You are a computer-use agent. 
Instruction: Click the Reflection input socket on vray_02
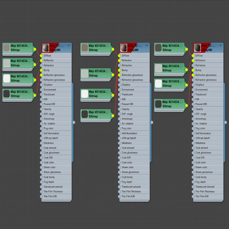[119, 61]
